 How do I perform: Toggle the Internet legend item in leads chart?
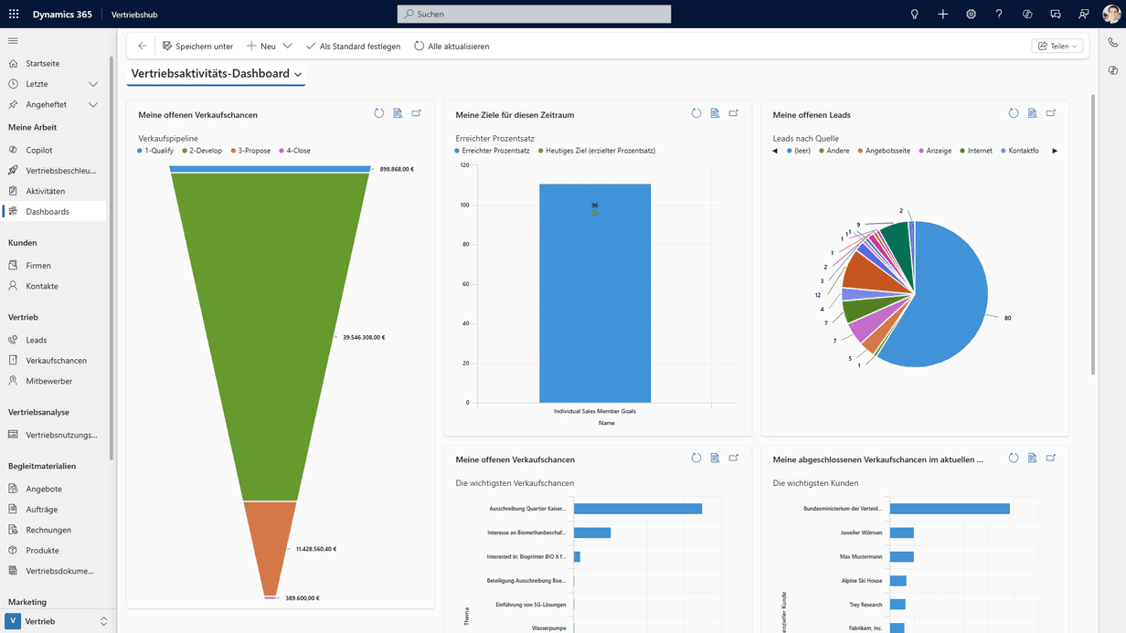(975, 151)
